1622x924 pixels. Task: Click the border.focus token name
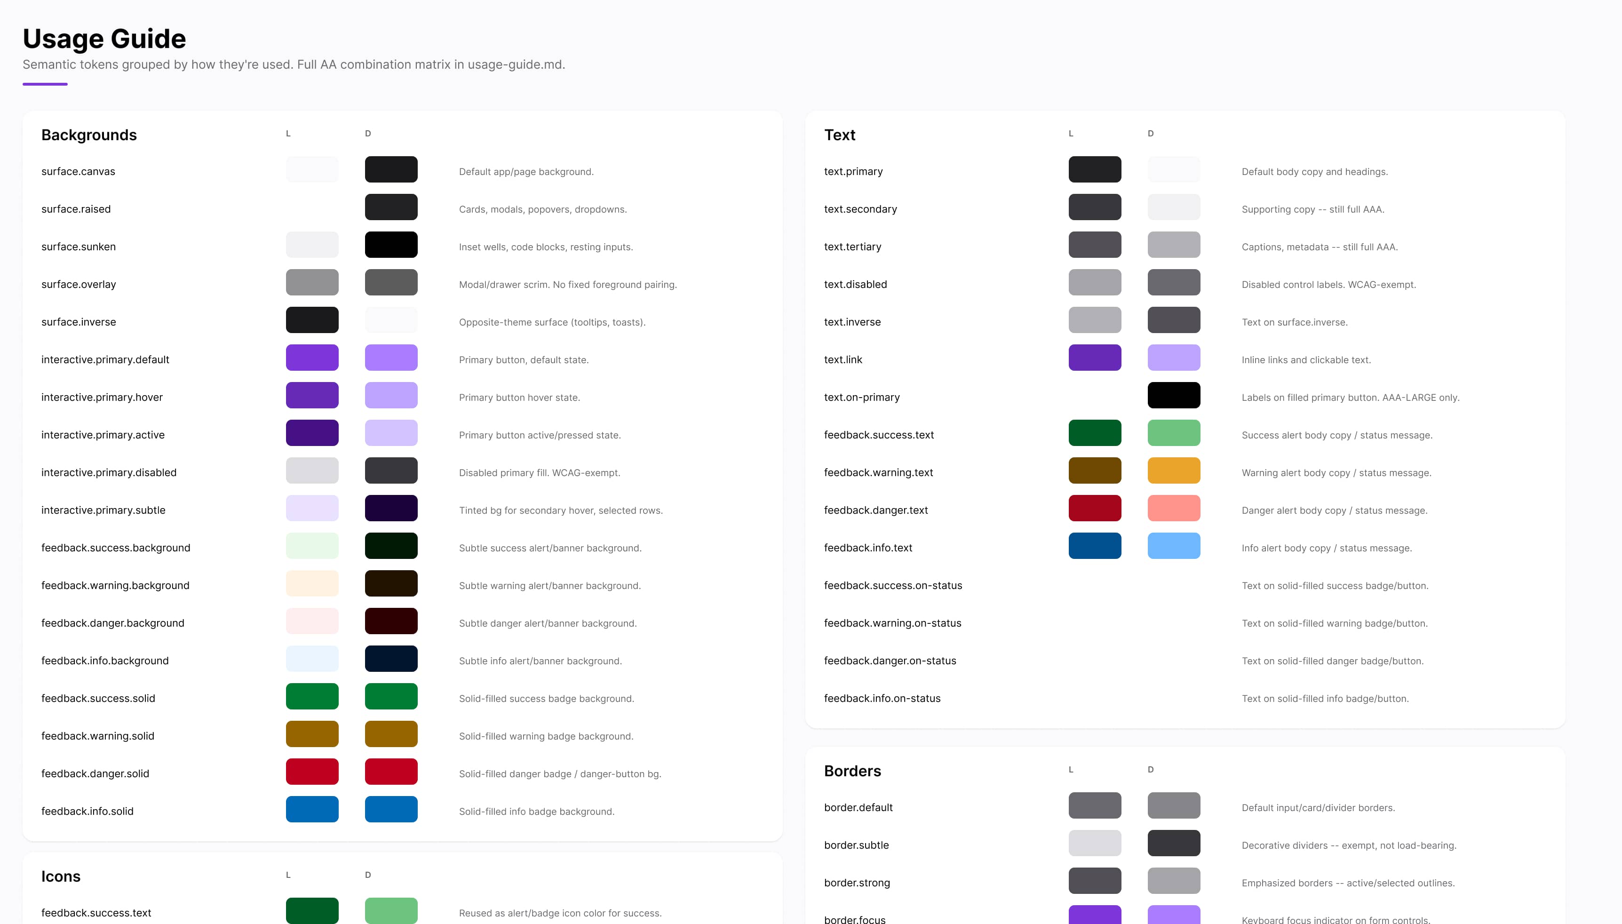pyautogui.click(x=854, y=920)
